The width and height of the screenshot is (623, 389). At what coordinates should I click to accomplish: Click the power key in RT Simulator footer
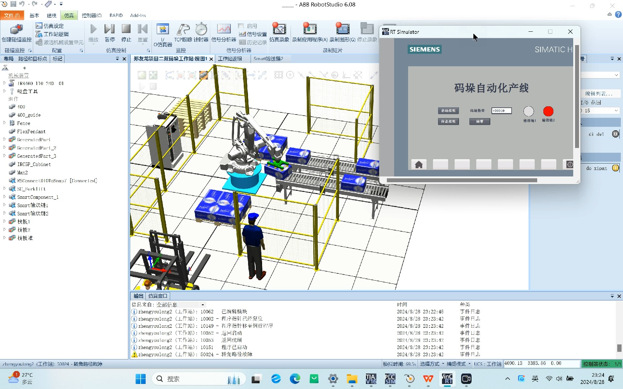pos(569,165)
